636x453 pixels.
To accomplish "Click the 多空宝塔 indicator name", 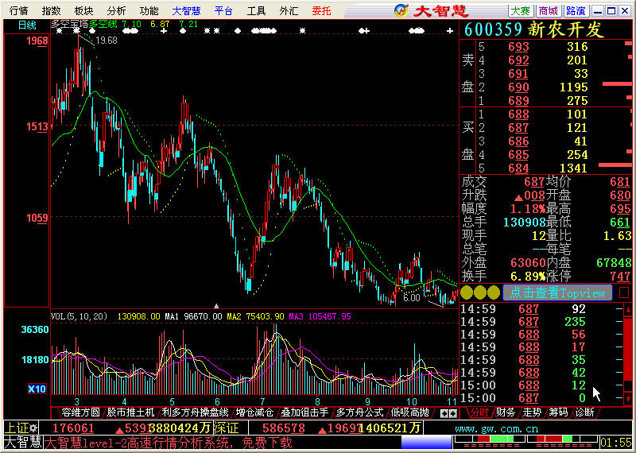I will [x=69, y=25].
